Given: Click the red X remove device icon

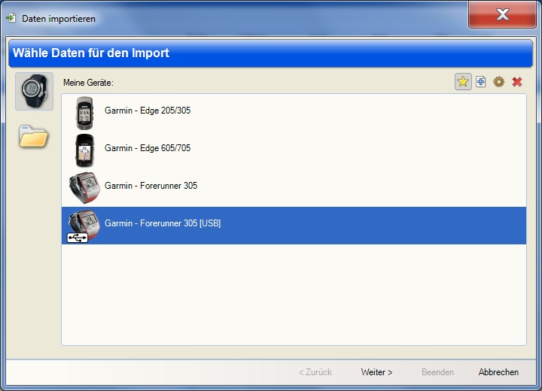Looking at the screenshot, I should point(517,82).
